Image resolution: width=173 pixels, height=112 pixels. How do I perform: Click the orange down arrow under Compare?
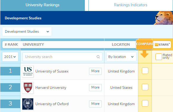click(144, 54)
